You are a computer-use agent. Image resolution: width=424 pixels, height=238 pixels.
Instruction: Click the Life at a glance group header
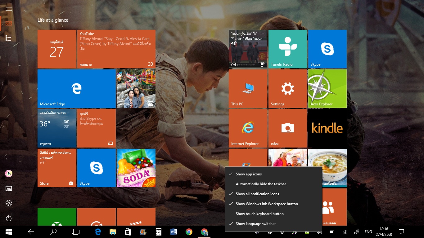click(53, 20)
